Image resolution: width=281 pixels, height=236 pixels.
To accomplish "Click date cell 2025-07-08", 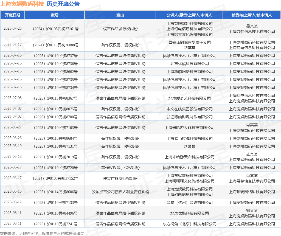I will click(x=13, y=98).
